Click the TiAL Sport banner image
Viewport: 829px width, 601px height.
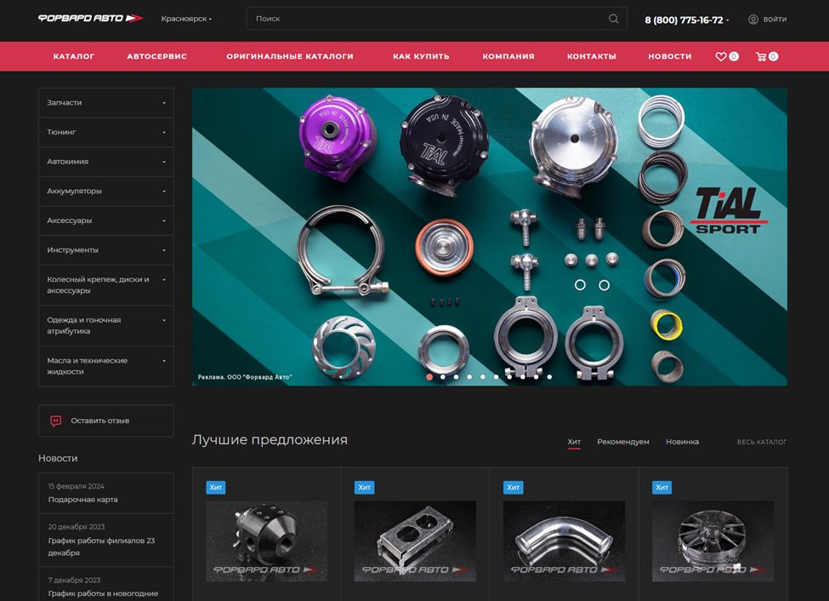[490, 237]
